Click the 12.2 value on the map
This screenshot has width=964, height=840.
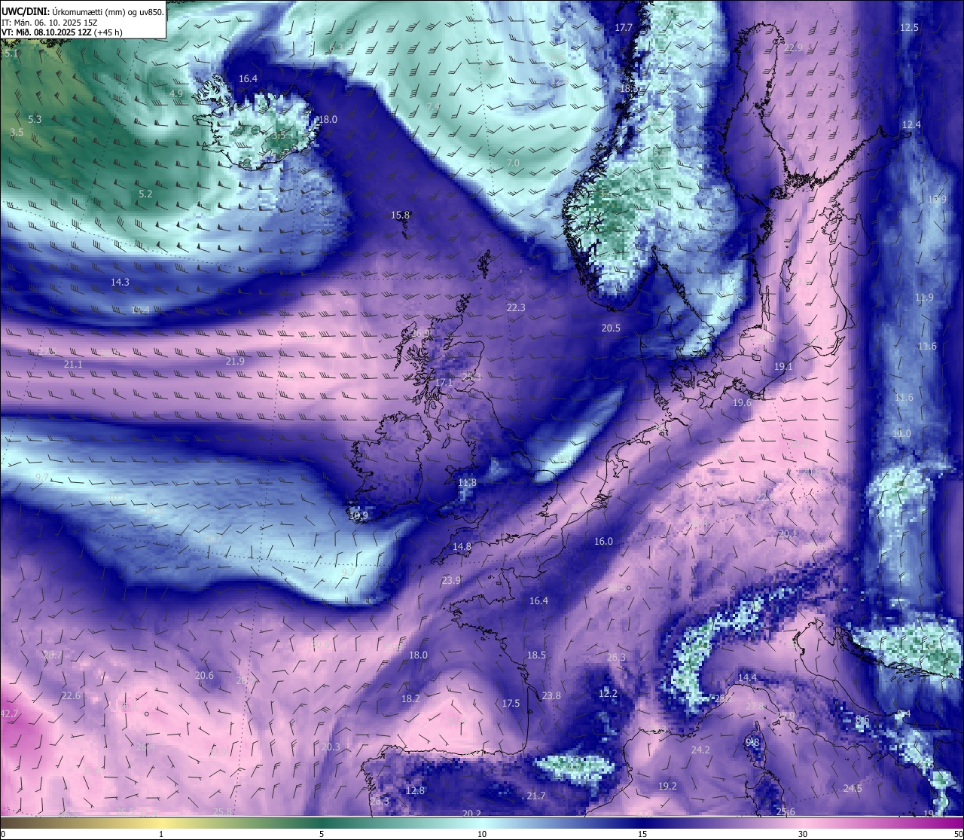[608, 694]
